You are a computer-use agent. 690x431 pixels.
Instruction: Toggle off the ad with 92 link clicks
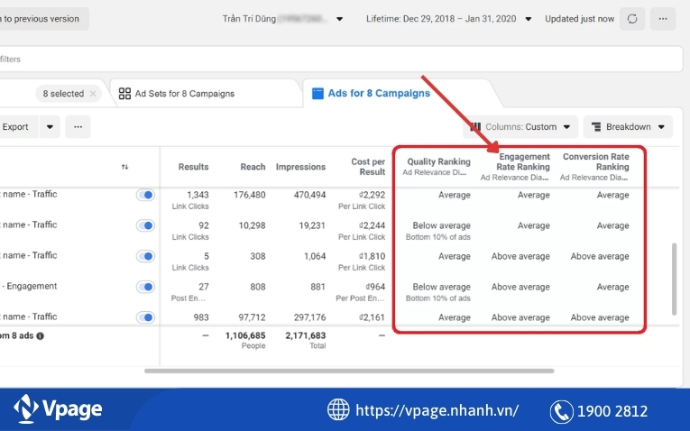point(145,225)
